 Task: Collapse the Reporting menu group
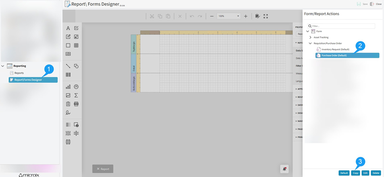3,66
